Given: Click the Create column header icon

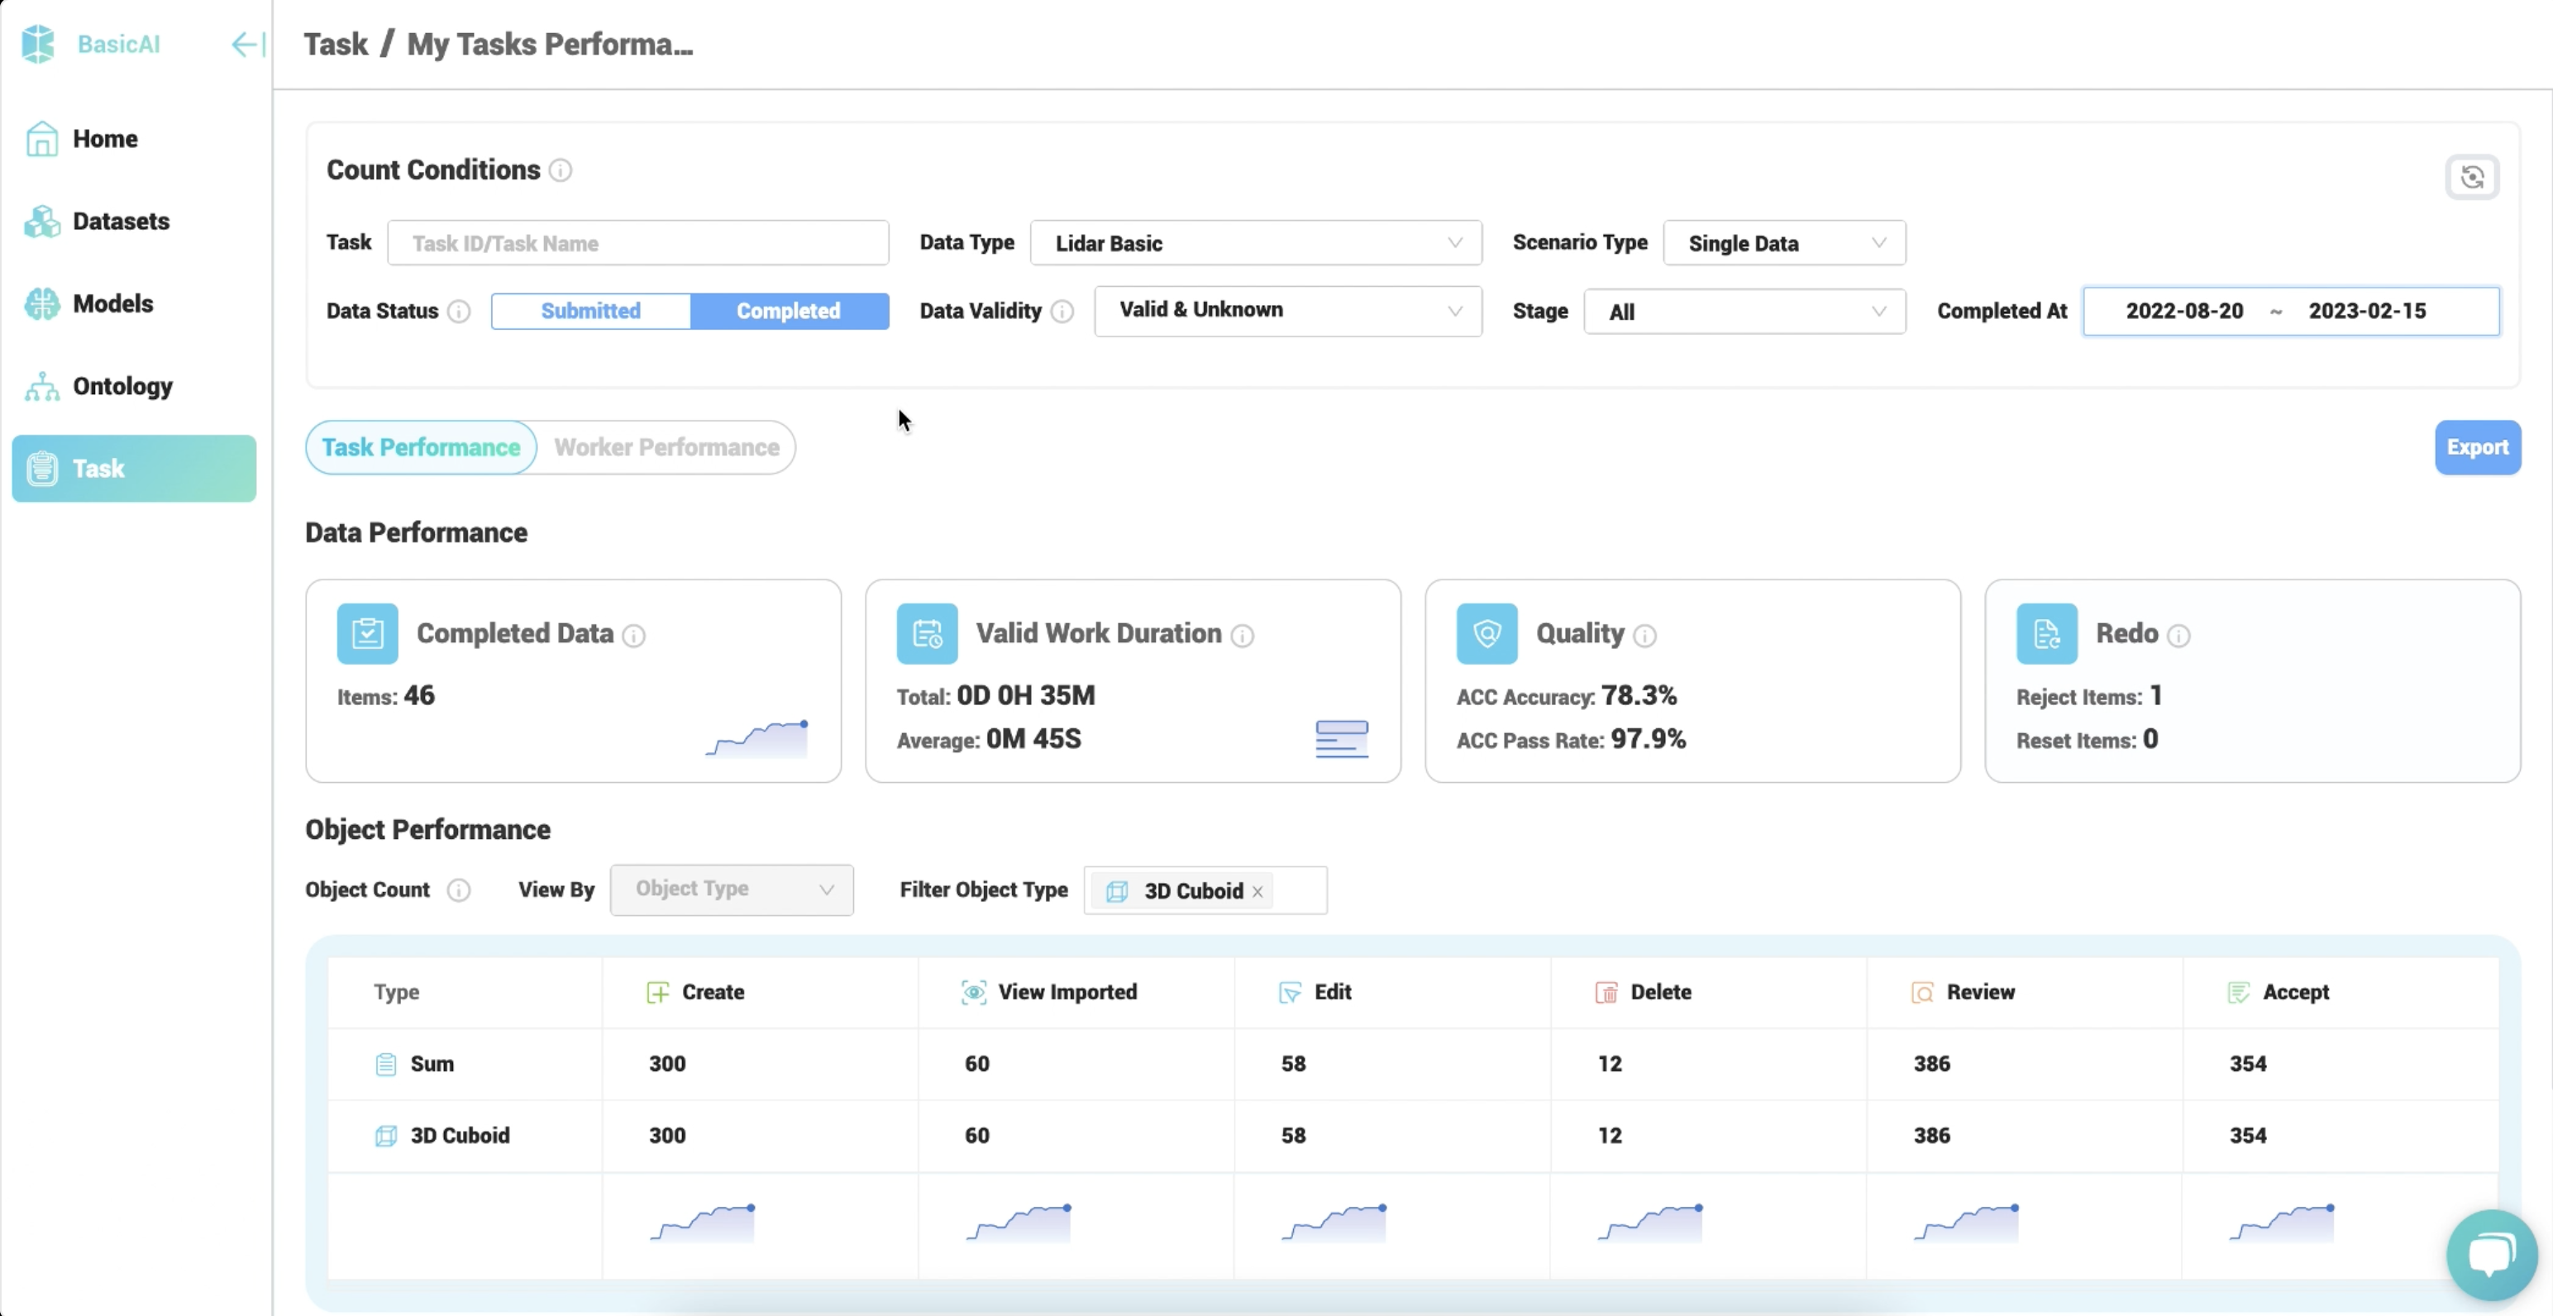Looking at the screenshot, I should [658, 992].
